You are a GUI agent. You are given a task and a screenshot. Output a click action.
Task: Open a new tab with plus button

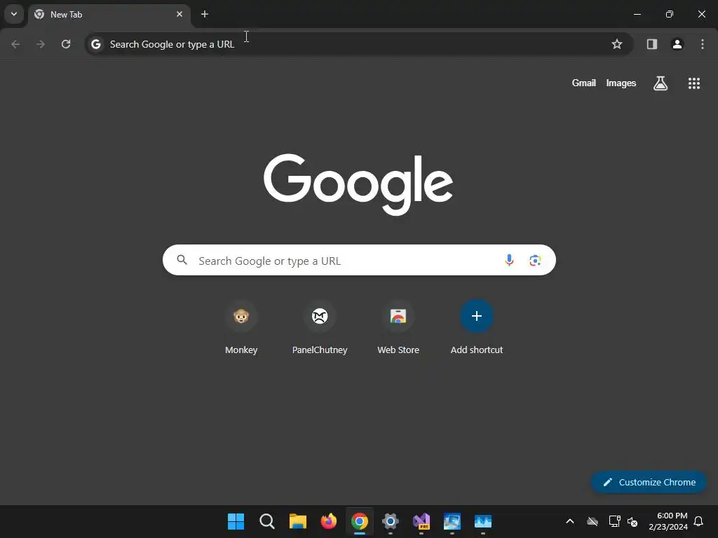click(205, 14)
